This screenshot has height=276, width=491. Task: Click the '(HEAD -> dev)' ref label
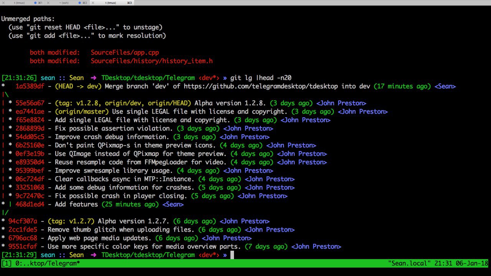click(x=78, y=86)
